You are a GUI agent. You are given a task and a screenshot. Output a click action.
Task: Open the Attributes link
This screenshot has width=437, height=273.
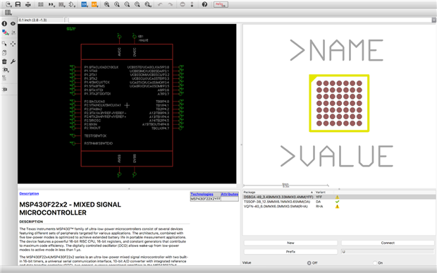230,194
